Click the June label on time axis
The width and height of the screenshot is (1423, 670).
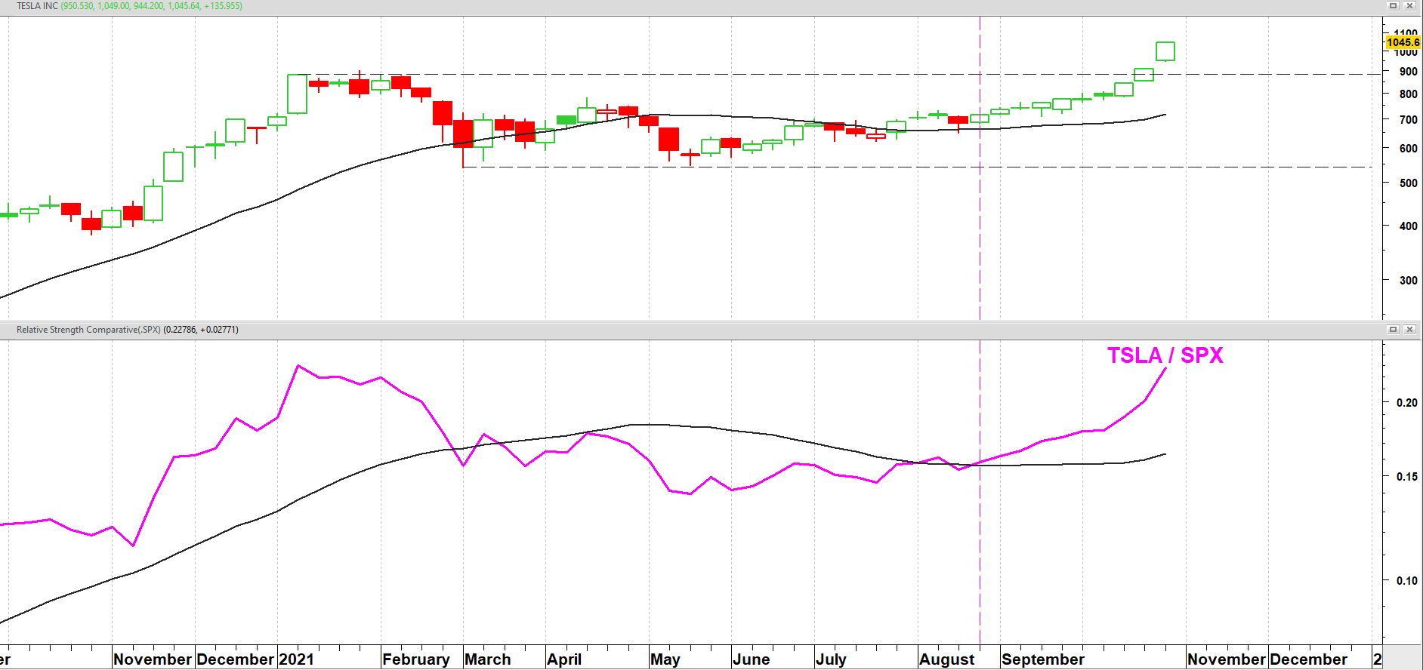[x=752, y=659]
